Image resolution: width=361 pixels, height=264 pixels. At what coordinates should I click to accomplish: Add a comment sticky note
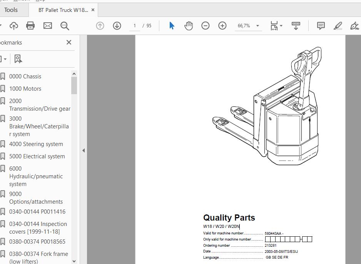tap(321, 26)
